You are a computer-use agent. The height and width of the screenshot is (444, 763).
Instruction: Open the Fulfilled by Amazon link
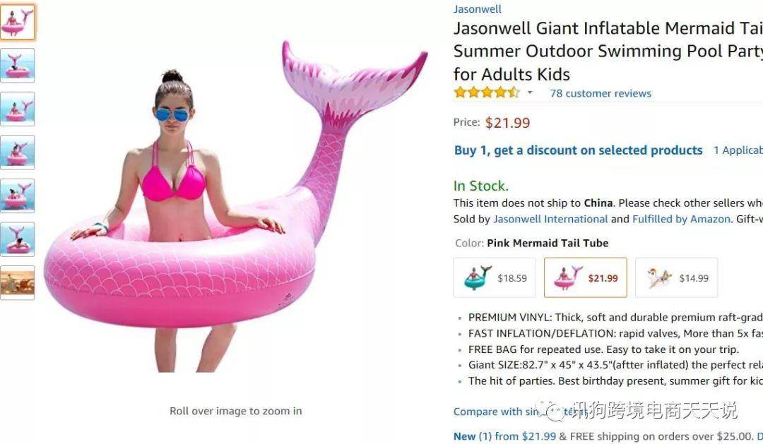681,220
